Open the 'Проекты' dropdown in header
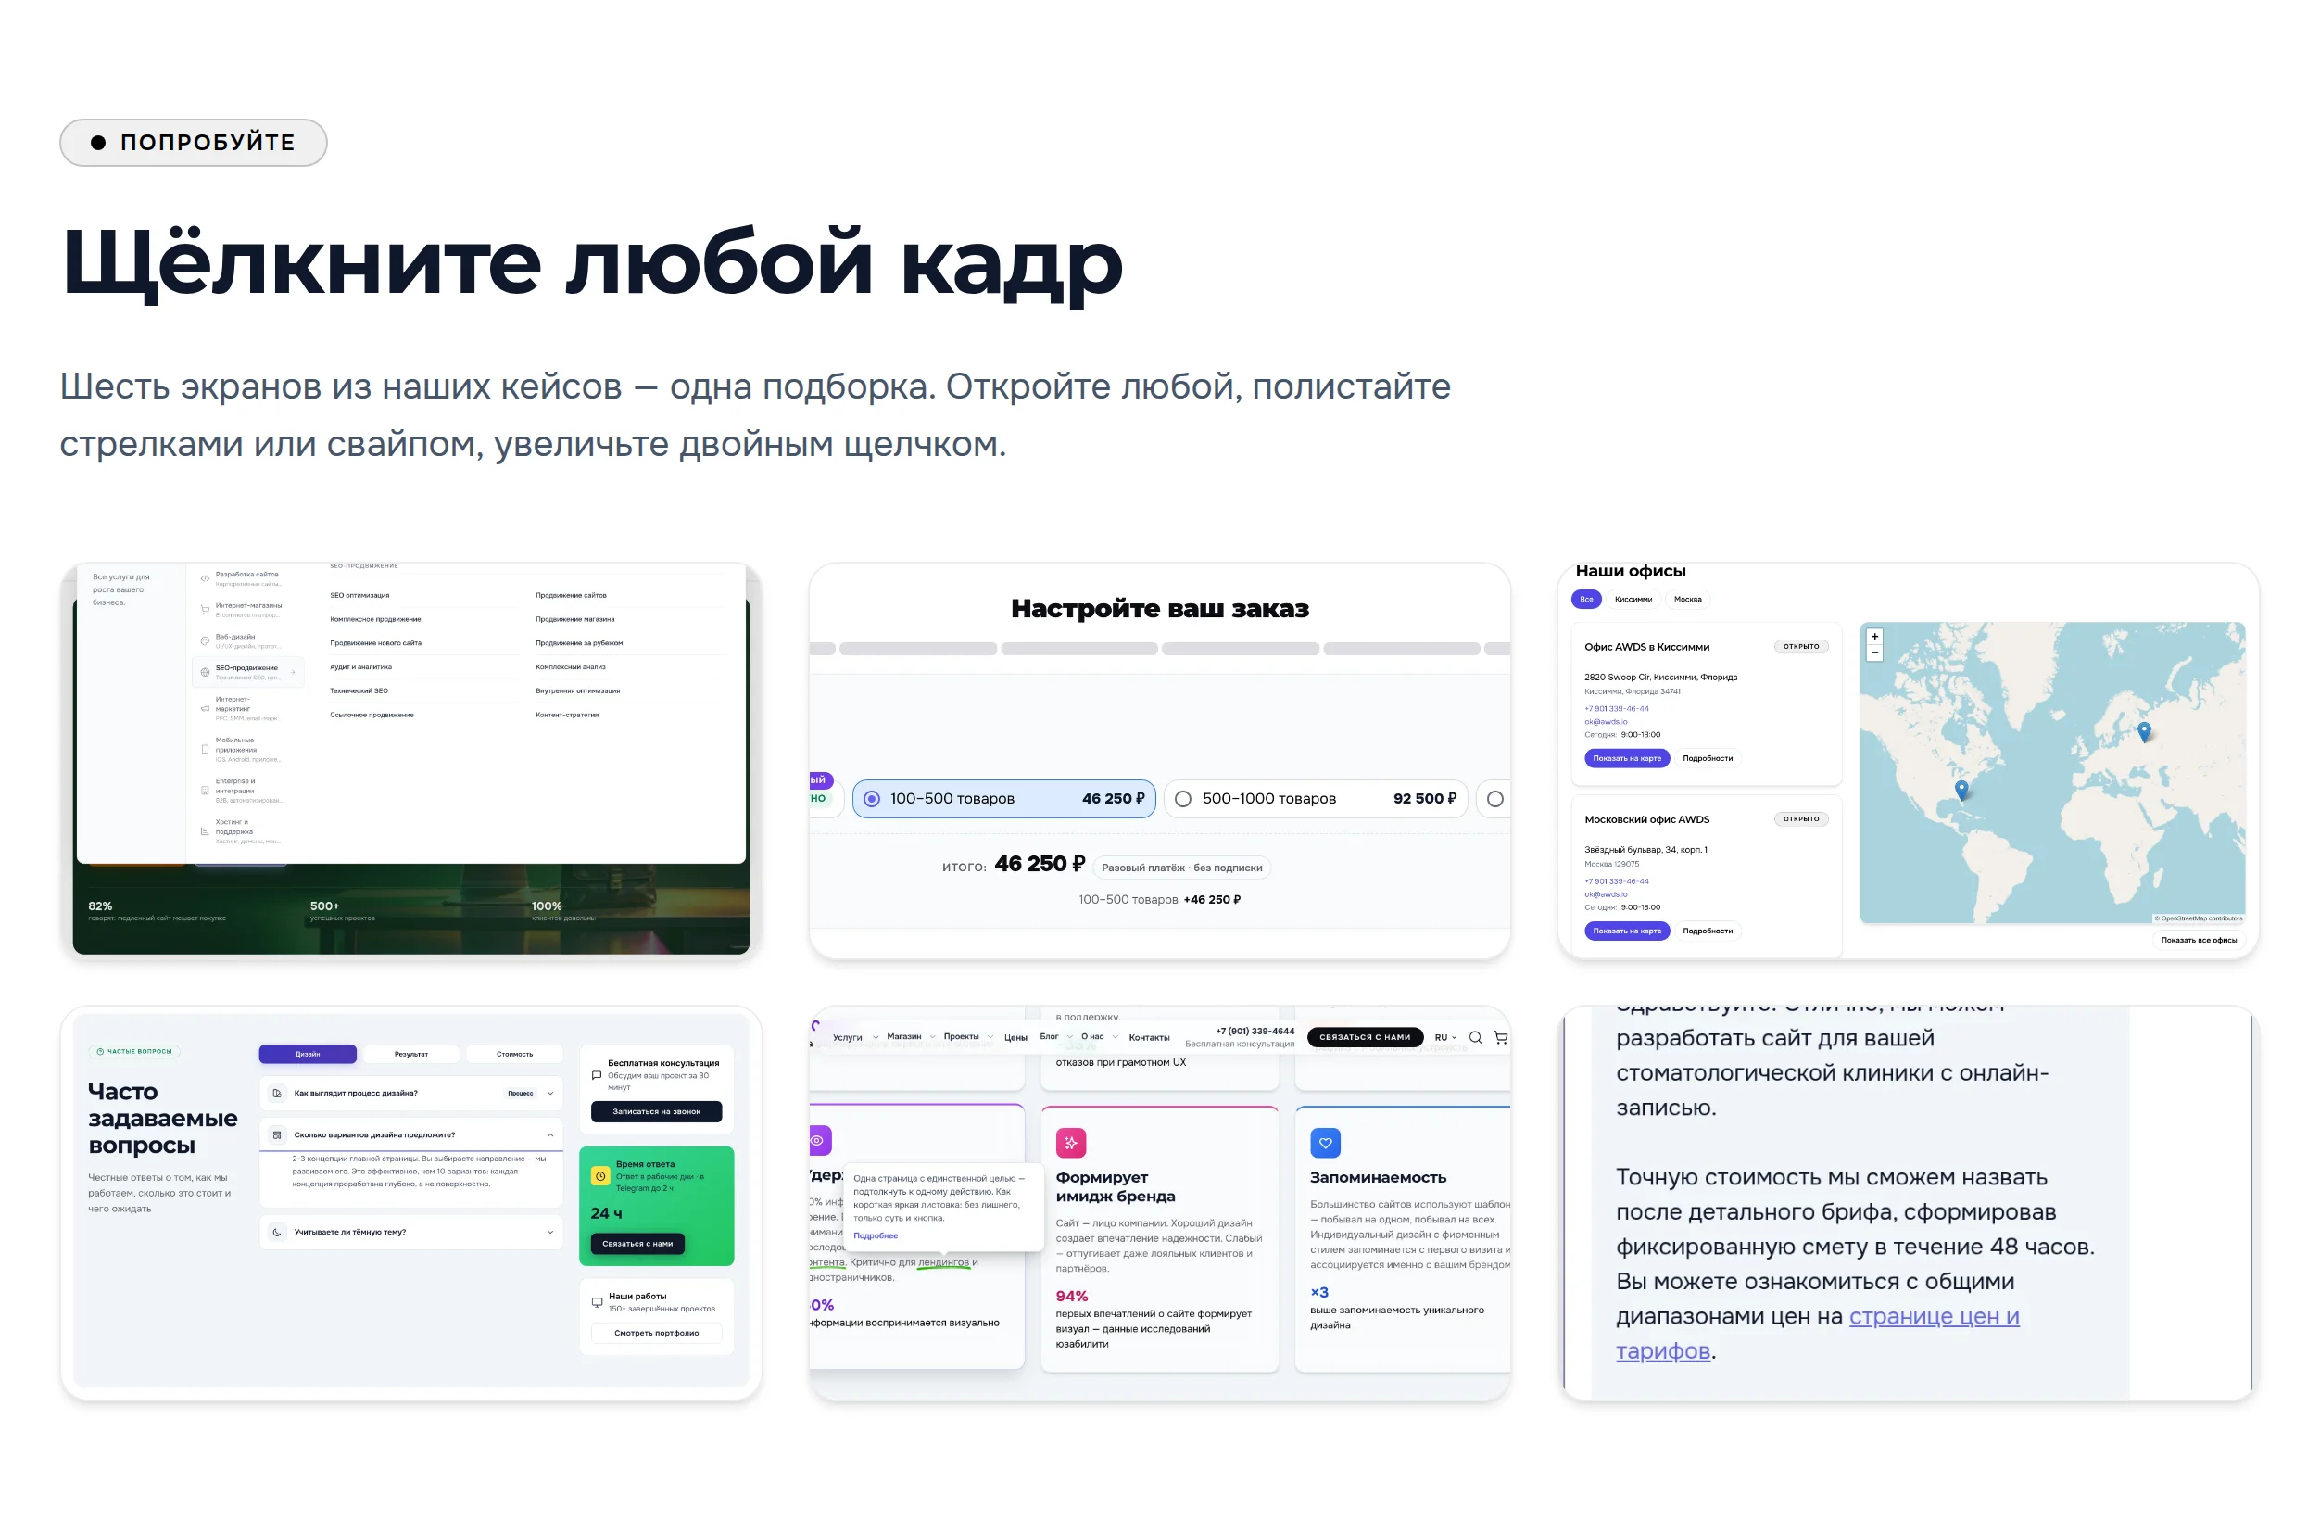The height and width of the screenshot is (1520, 2320). click(968, 1036)
